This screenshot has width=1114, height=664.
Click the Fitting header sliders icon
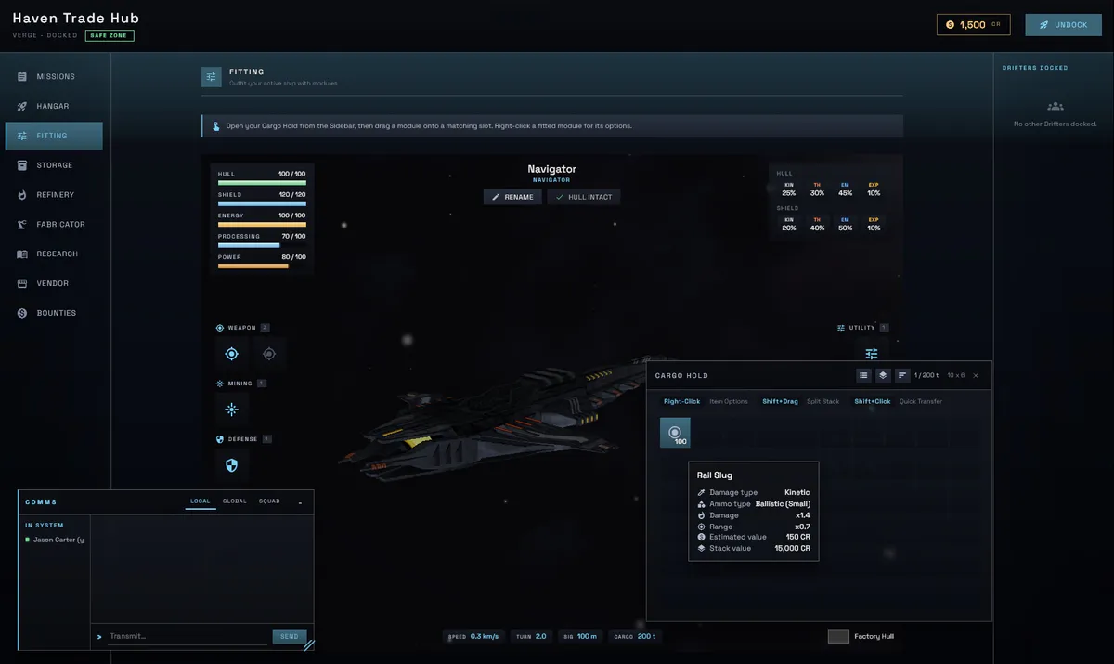point(212,77)
